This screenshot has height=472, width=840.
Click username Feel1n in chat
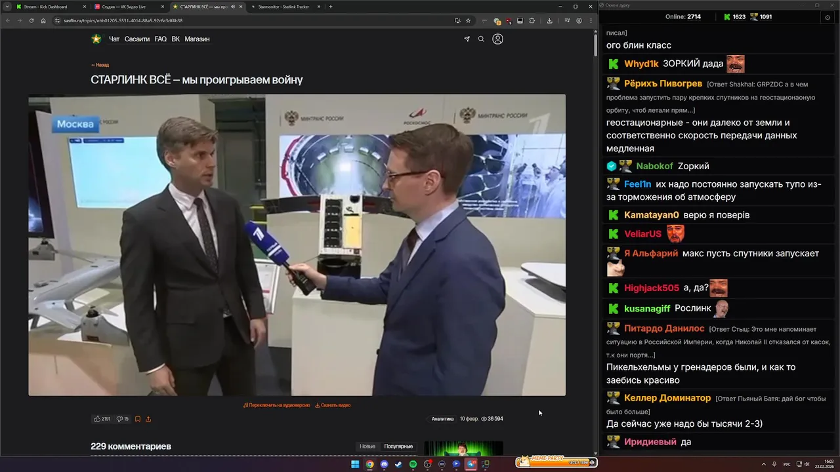[637, 184]
